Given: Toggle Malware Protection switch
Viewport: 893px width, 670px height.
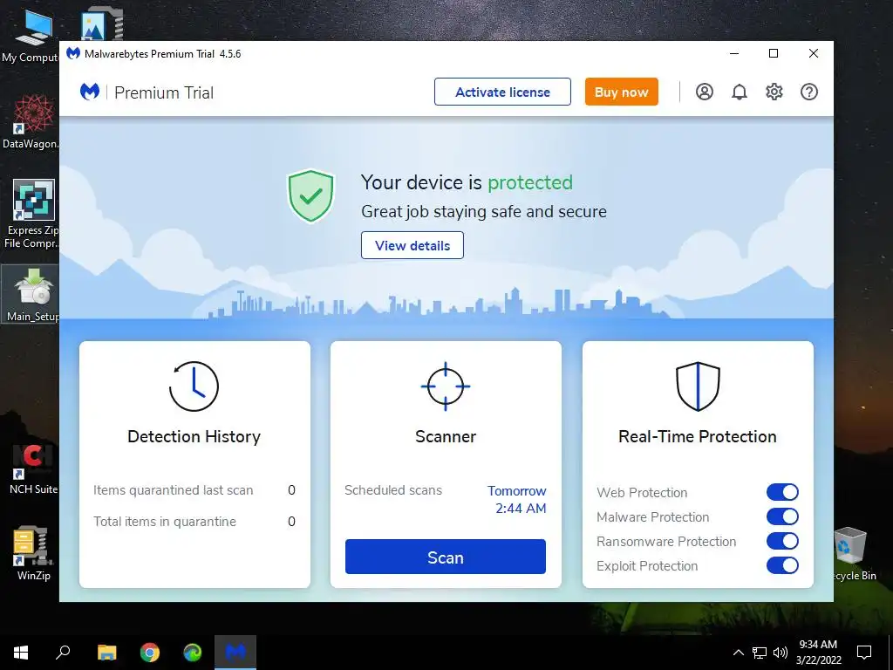Looking at the screenshot, I should click(x=782, y=516).
